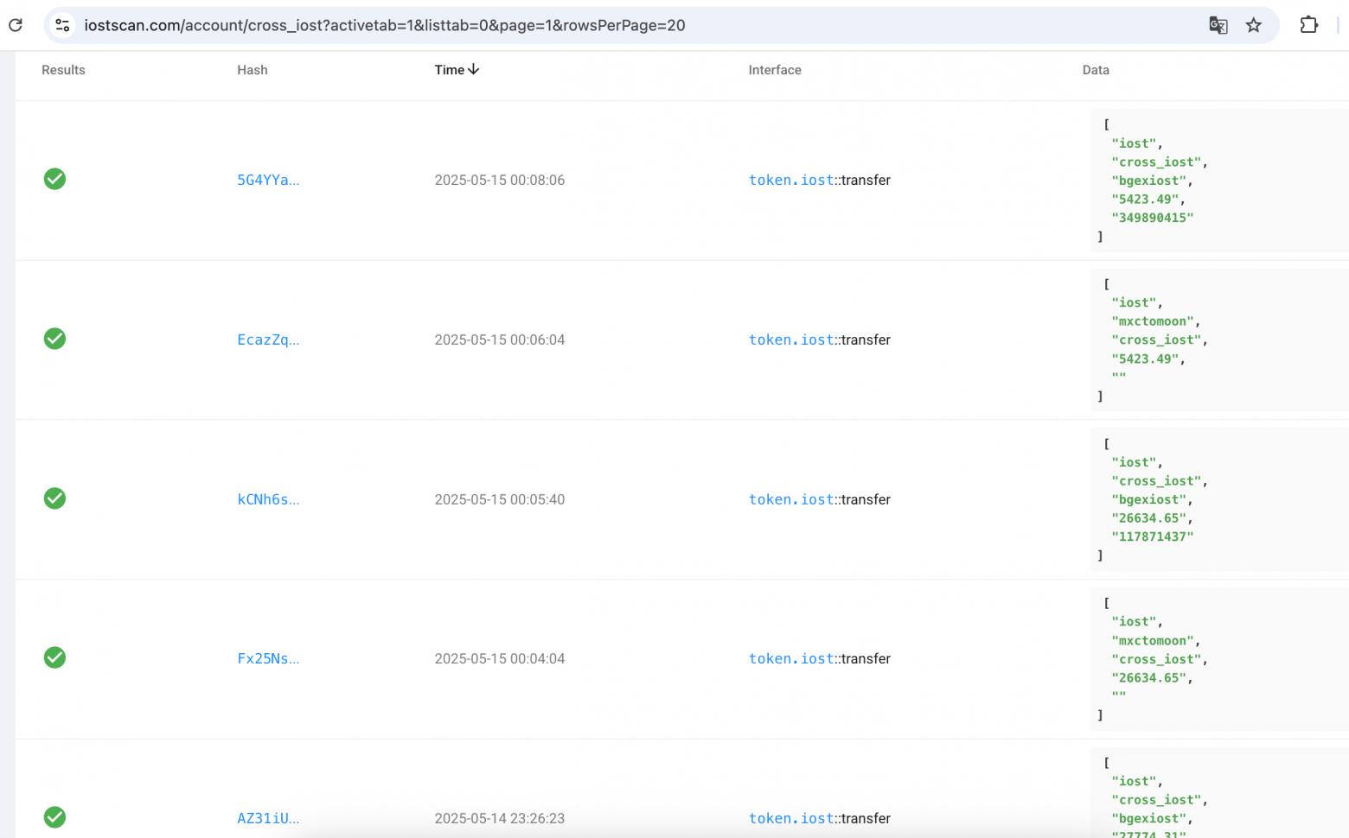Viewport: 1349px width, 838px height.
Task: Click "mxctomoon" in EcazZq row data
Action: pyautogui.click(x=1153, y=321)
